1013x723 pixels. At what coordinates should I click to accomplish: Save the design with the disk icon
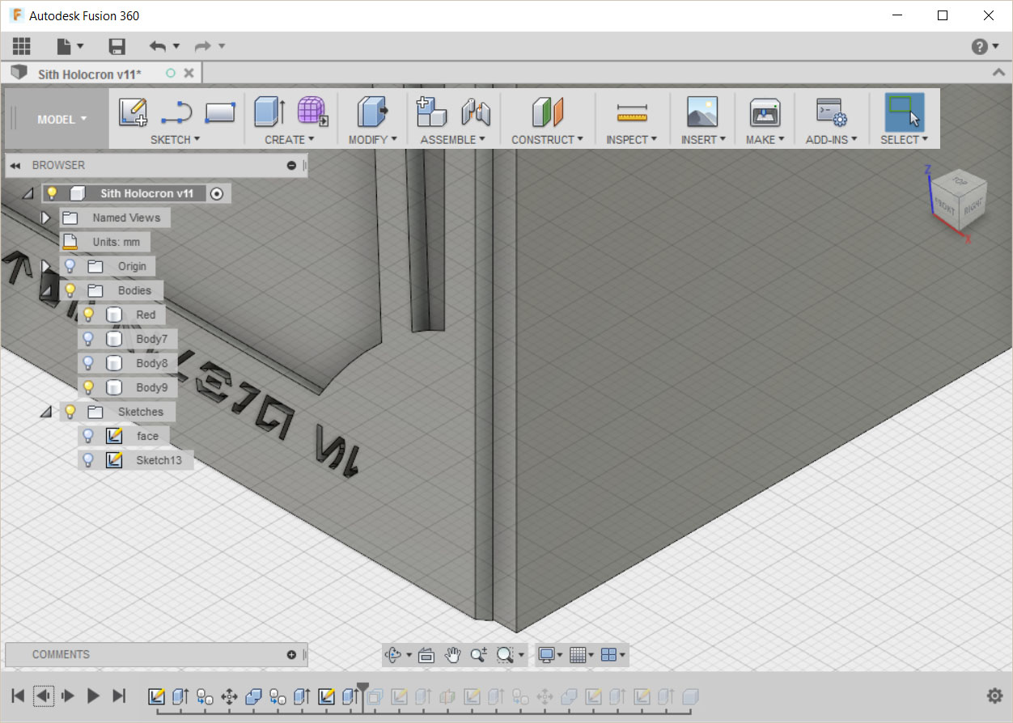(117, 46)
